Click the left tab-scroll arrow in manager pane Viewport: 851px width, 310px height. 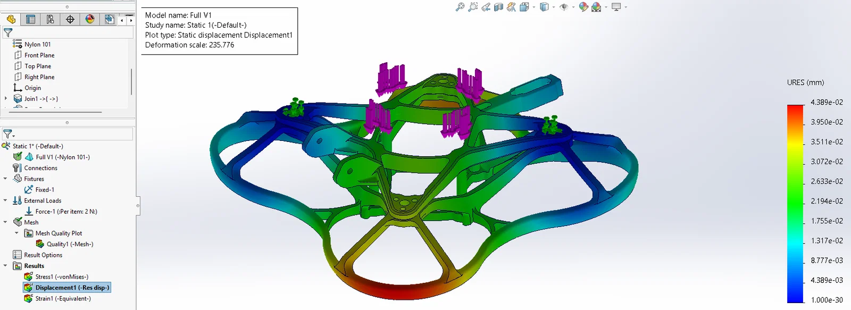pyautogui.click(x=122, y=20)
